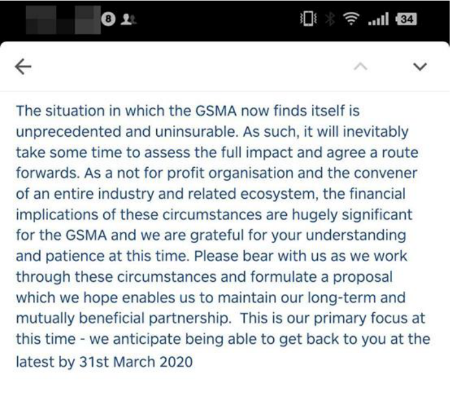Tap the right blurred block beside badge 8
The image size is (452, 405).
coord(88,20)
